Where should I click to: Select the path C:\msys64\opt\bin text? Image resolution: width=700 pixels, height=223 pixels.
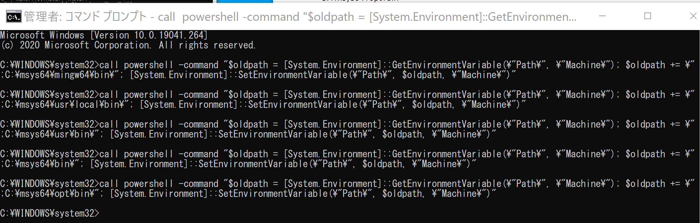[x=46, y=193]
